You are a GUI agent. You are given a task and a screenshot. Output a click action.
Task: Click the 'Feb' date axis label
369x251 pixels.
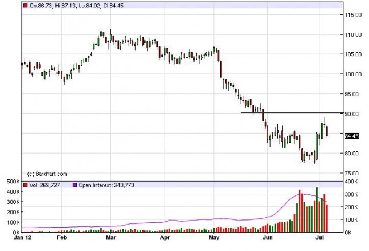coord(62,237)
